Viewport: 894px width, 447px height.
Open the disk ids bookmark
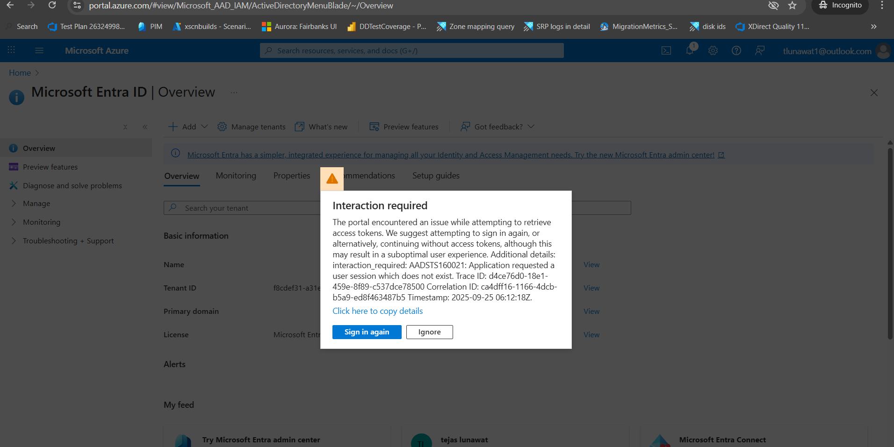(708, 27)
